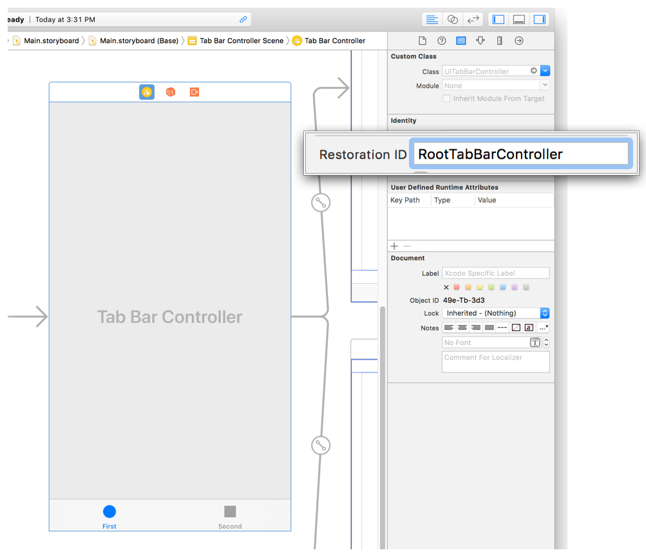Add a user defined runtime attribute
Screen dimensions: 646x557
tap(394, 246)
